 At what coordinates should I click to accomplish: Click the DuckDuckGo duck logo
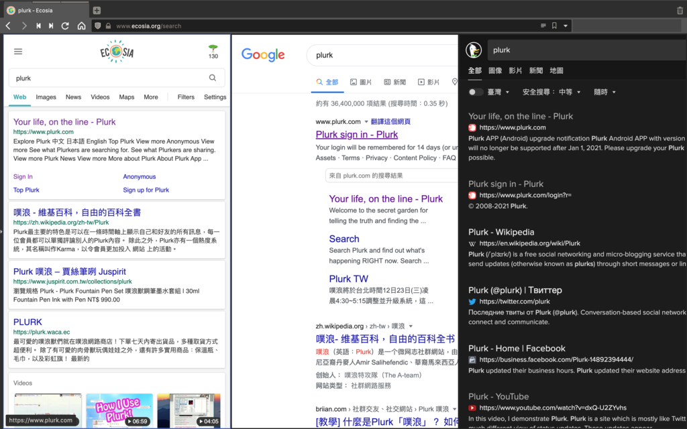(474, 50)
